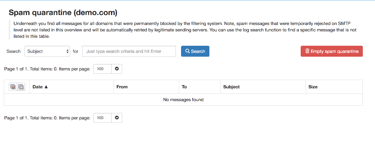Click the deselect-all messages icon
Screen dimensions: 375x144
click(x=21, y=87)
